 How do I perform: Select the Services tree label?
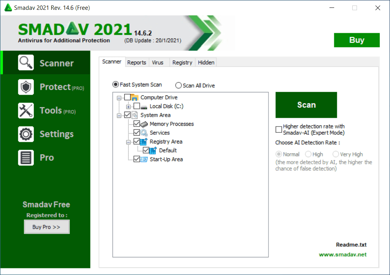point(160,133)
